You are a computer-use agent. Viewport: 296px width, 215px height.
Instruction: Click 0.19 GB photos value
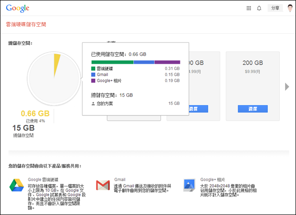(172, 81)
